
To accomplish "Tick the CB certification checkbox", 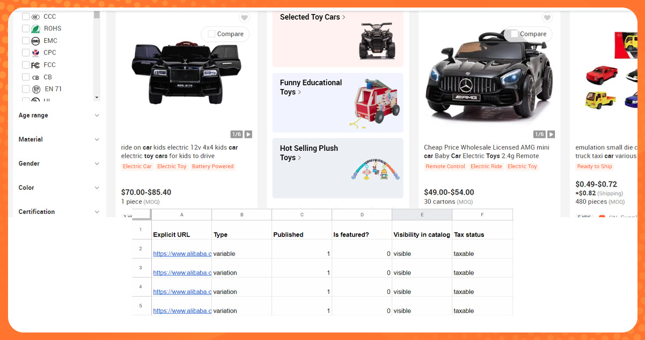I will [26, 77].
